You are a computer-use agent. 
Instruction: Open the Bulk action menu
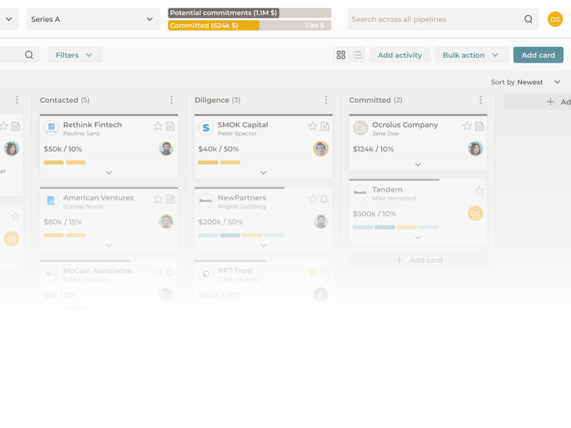pos(471,55)
